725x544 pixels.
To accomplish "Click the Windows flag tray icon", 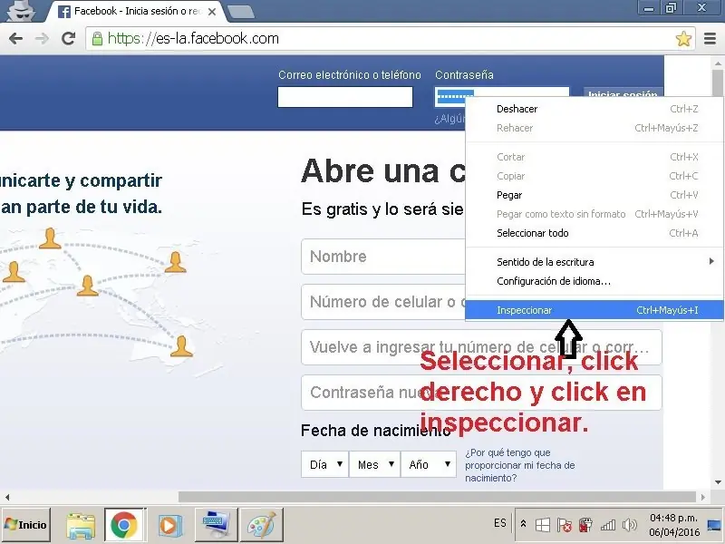I will [542, 525].
